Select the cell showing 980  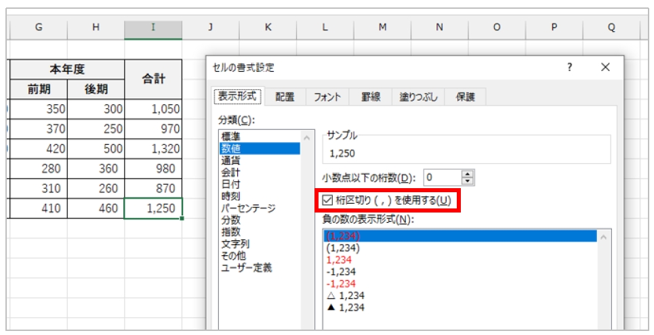[x=153, y=169]
